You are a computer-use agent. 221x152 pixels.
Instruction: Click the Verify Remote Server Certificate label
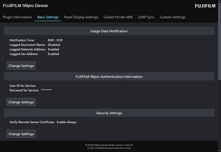tap(32, 122)
